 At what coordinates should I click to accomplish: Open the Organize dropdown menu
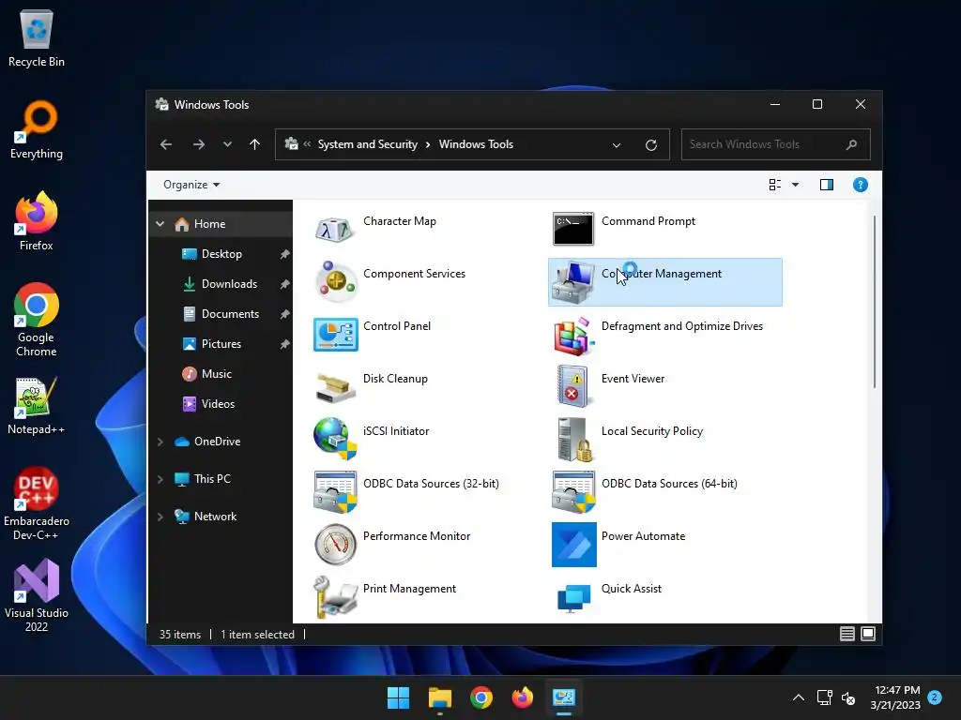point(191,185)
